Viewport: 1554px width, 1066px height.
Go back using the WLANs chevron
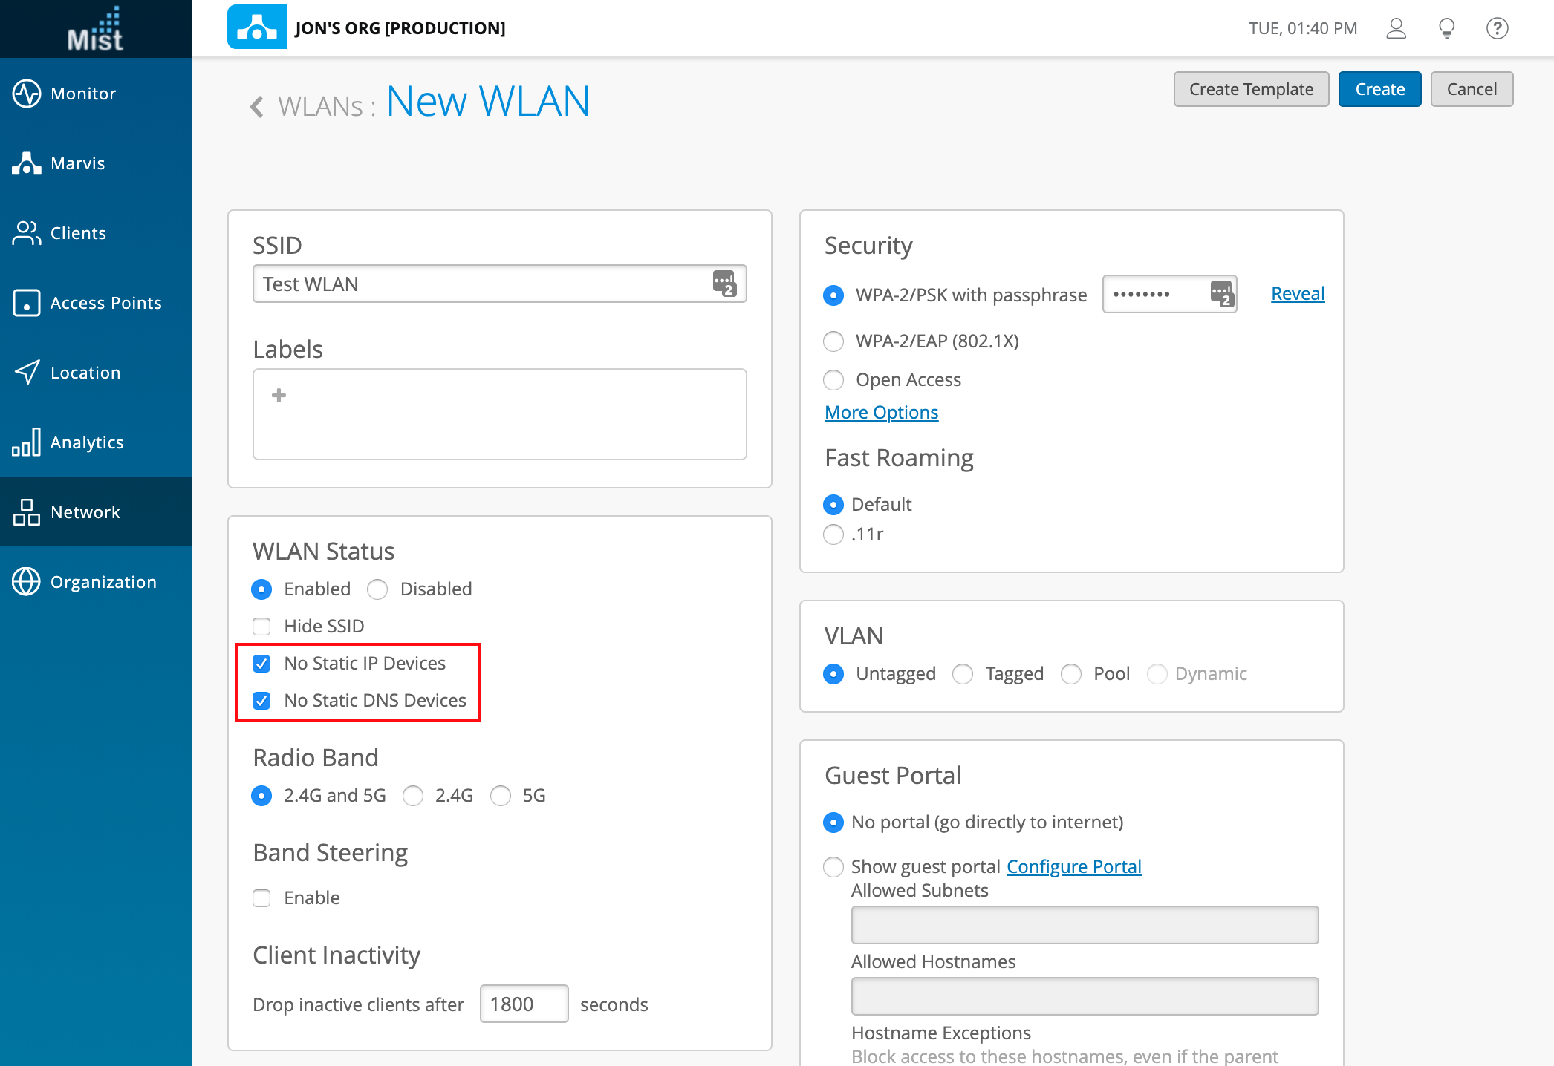click(257, 107)
